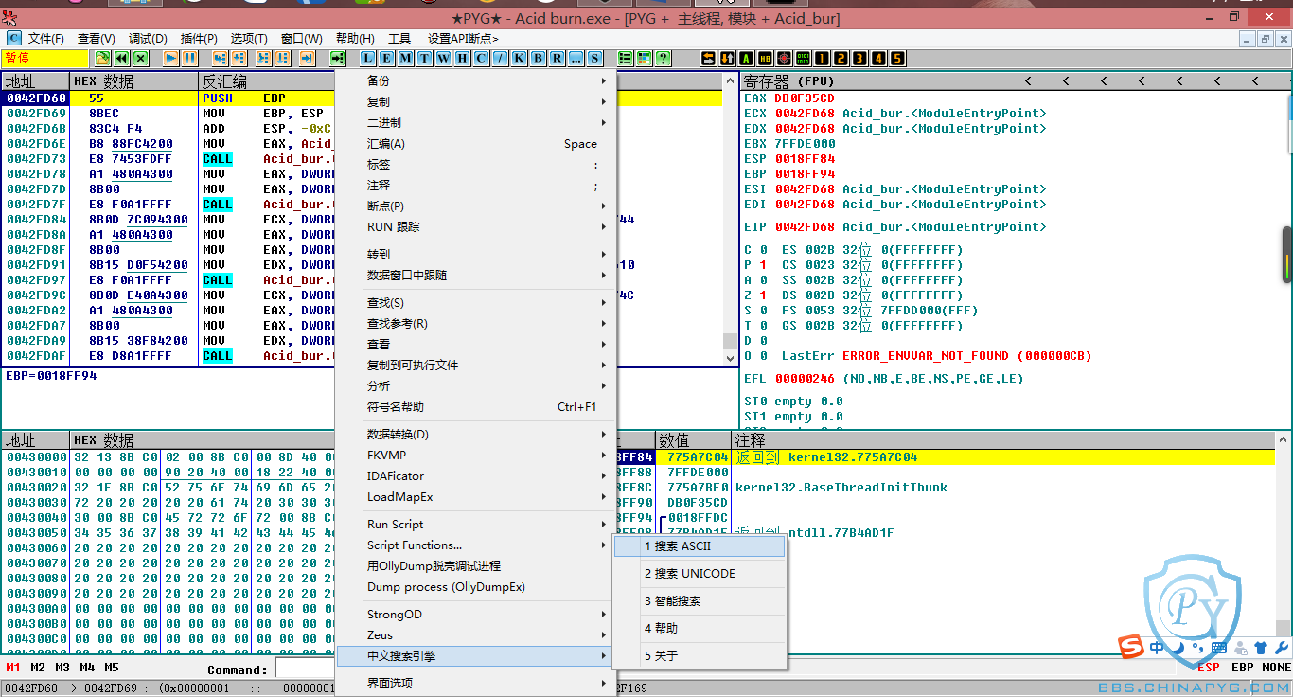Click the red target crosshair icon

tap(784, 58)
